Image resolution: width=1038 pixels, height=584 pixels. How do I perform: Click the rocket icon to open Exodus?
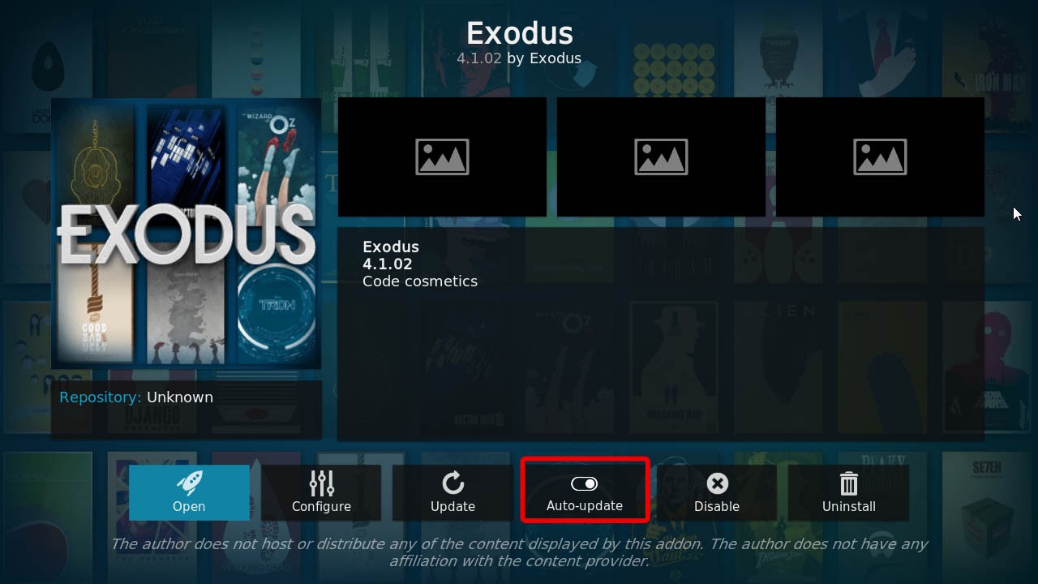coord(189,483)
